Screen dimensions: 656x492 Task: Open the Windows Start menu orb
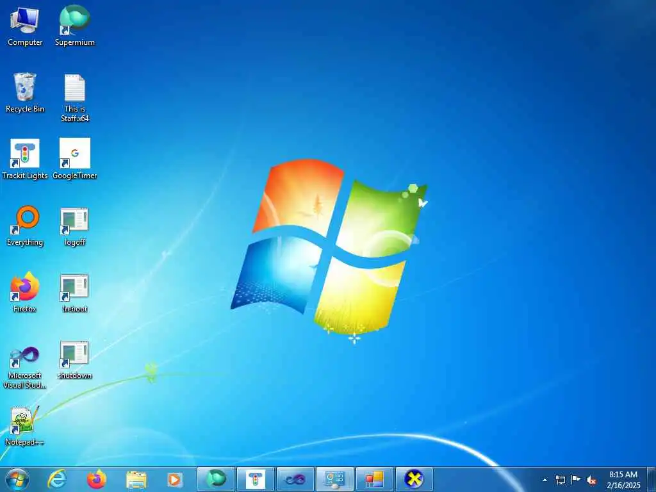tap(17, 479)
